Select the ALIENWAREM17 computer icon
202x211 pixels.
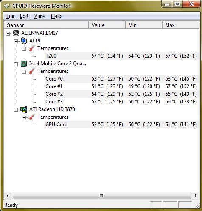pos(16,33)
